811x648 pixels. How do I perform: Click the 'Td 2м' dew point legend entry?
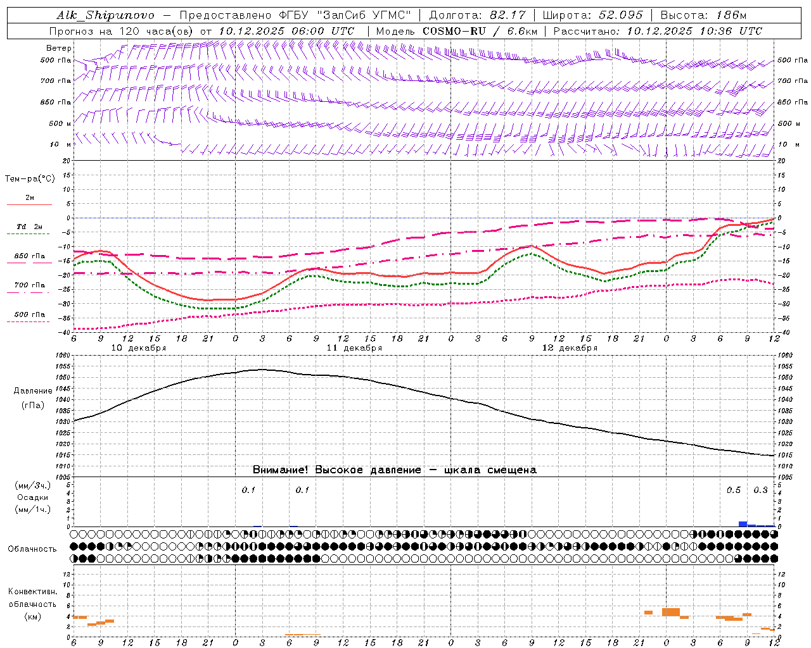(x=29, y=227)
